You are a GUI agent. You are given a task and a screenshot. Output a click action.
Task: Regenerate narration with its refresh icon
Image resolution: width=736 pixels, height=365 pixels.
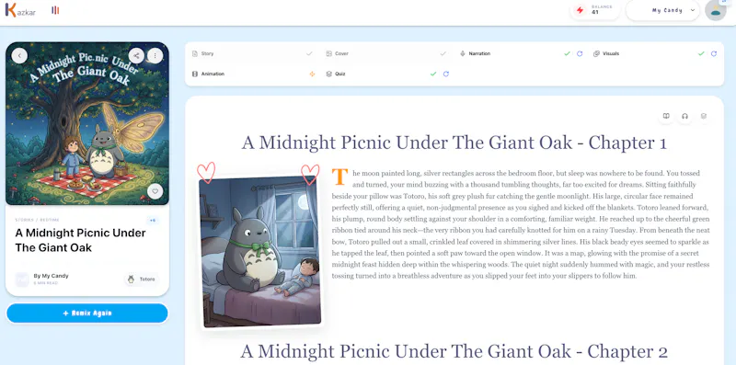[580, 53]
